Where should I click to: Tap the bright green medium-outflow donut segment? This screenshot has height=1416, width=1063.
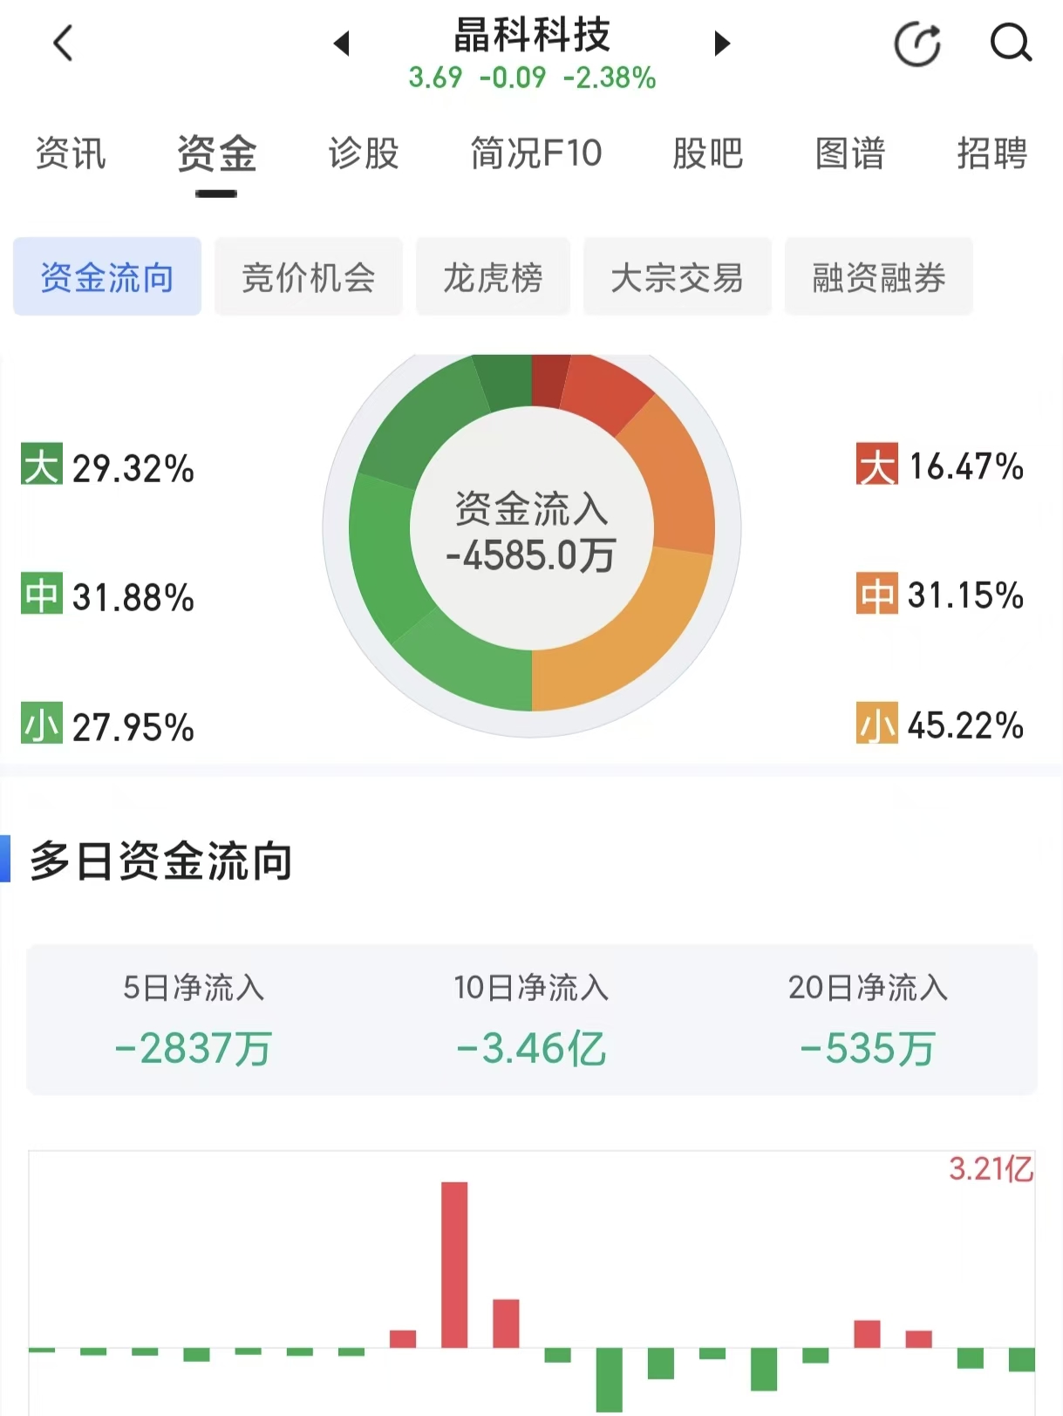[384, 554]
